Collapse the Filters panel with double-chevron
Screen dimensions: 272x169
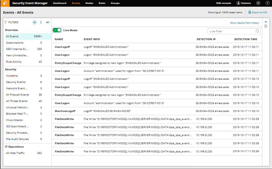pos(48,22)
